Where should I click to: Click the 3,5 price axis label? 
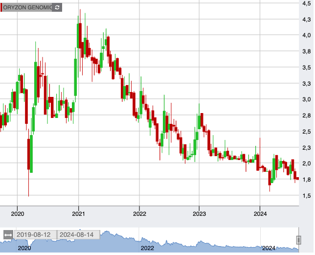307,68
